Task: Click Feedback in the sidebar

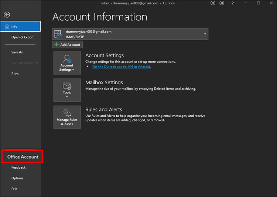Action: coord(18,168)
